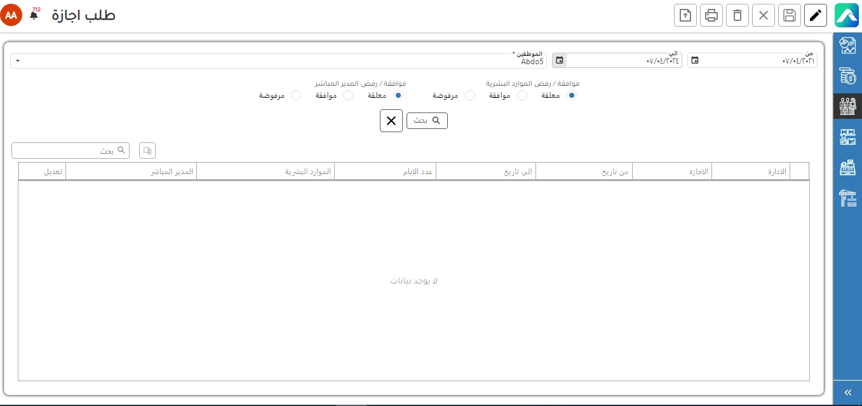Click the 'بحث' search button
The height and width of the screenshot is (406, 862).
427,120
